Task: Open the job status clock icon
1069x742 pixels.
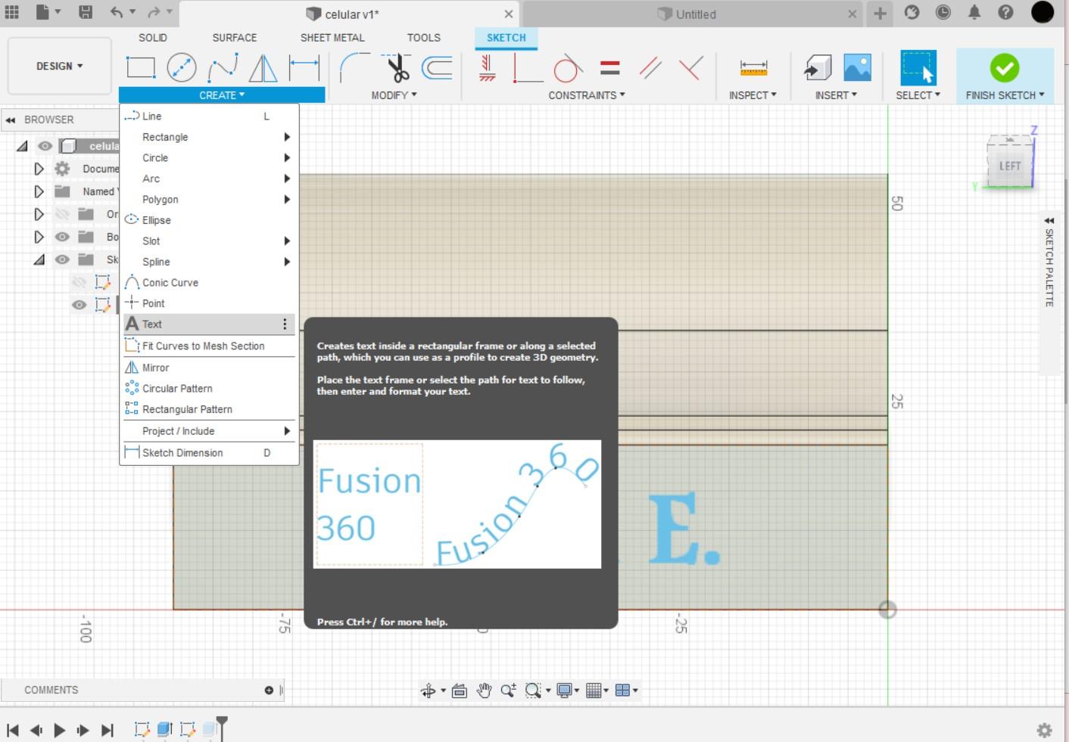Action: 943,12
